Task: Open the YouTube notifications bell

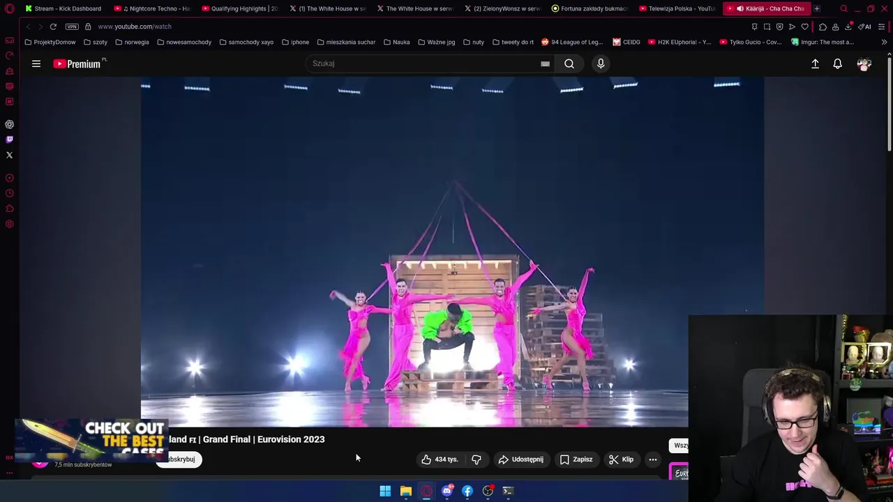Action: (x=838, y=63)
